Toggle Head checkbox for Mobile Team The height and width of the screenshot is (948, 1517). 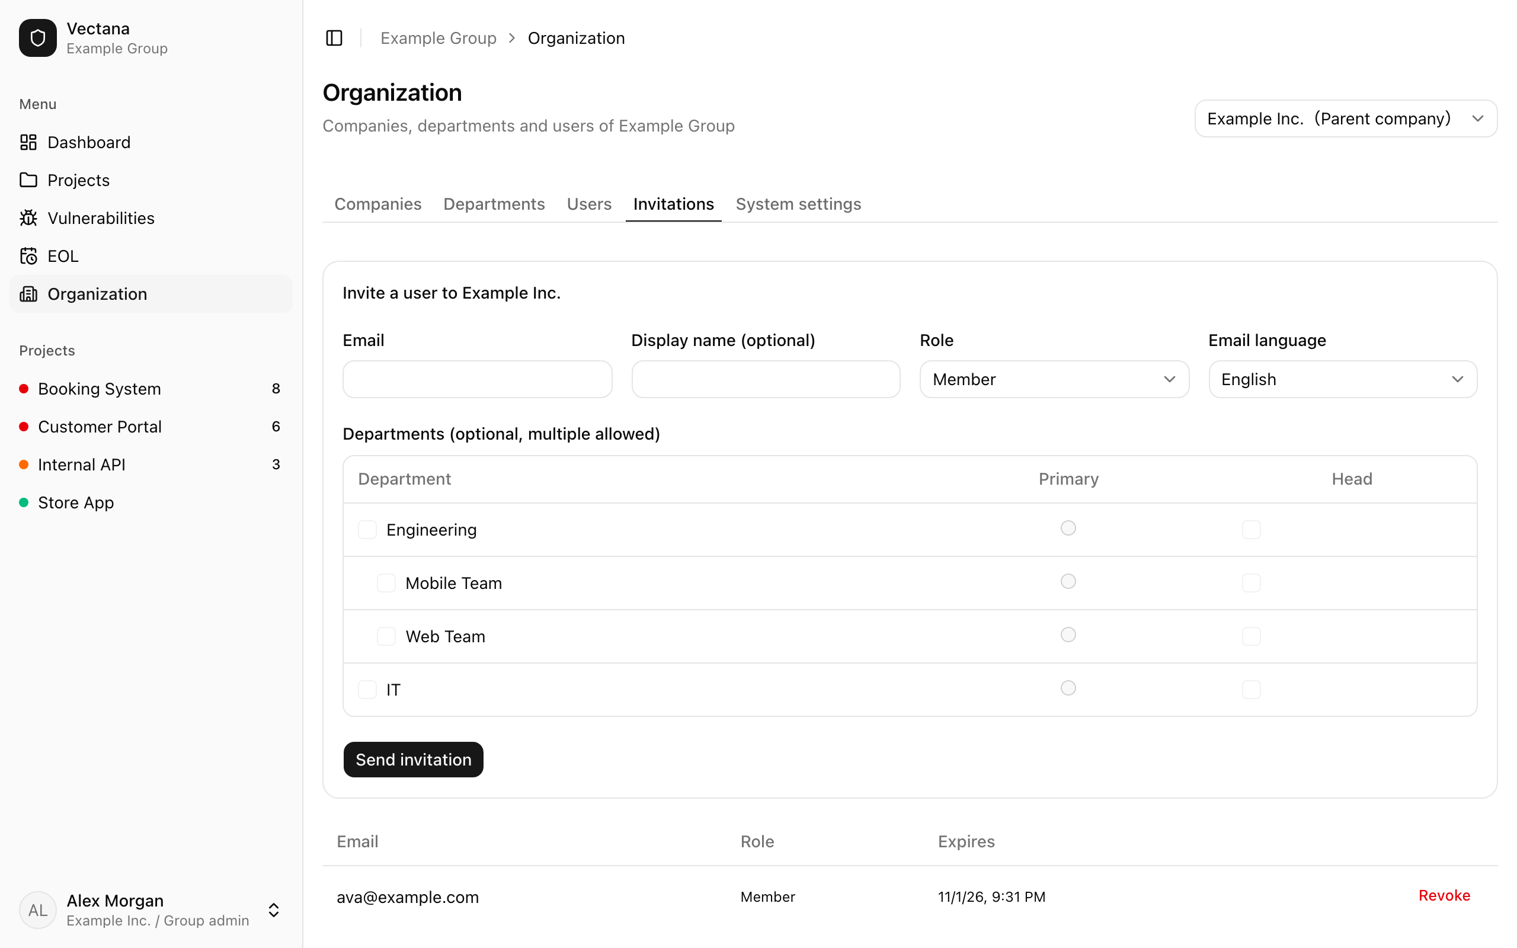[1251, 583]
